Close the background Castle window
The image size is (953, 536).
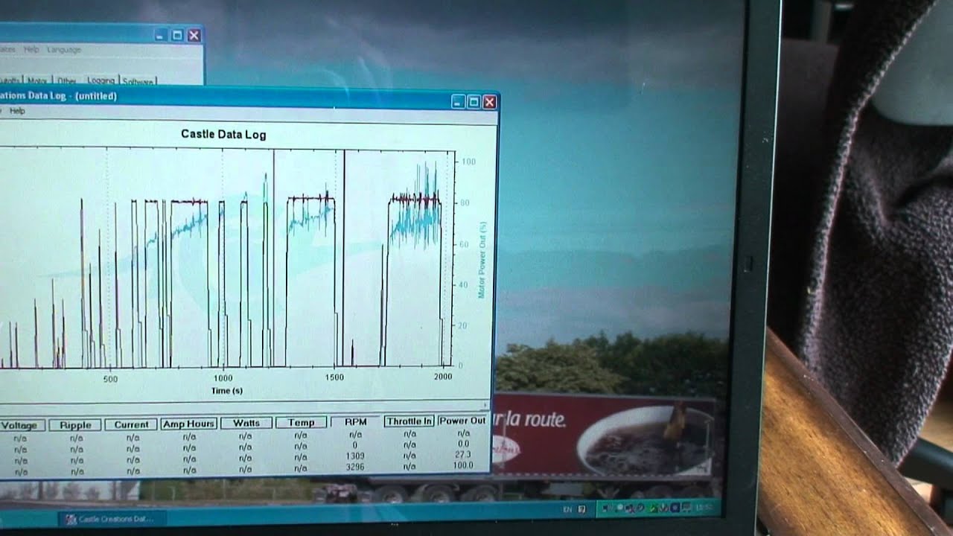[x=194, y=35]
